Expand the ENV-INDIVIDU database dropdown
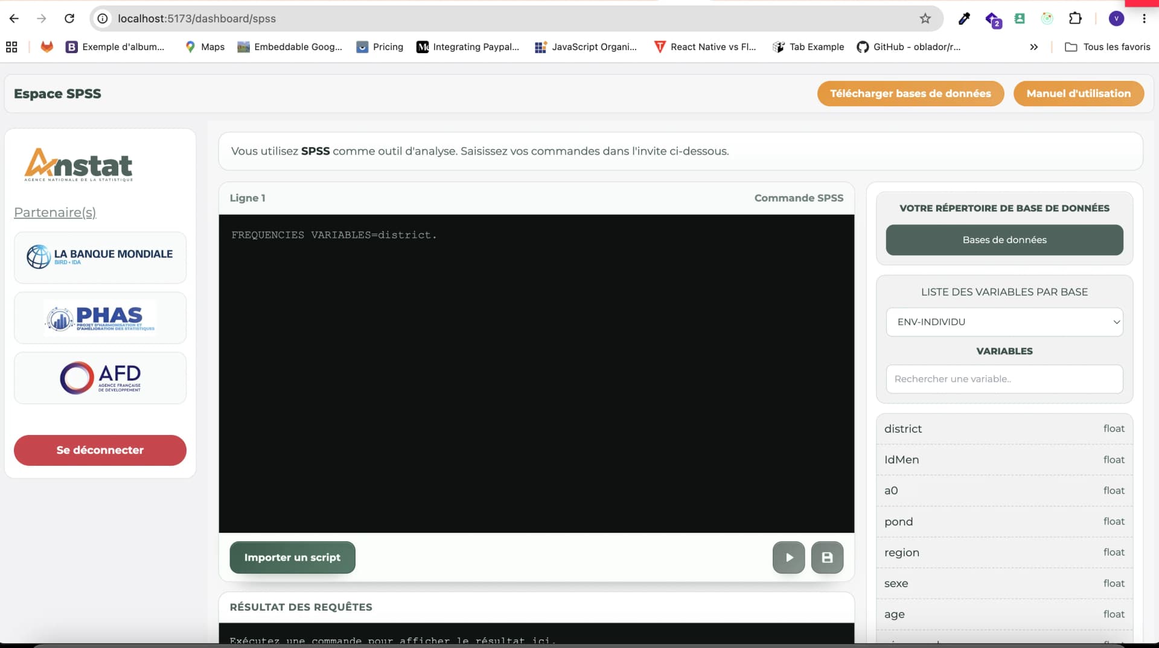 [1004, 322]
